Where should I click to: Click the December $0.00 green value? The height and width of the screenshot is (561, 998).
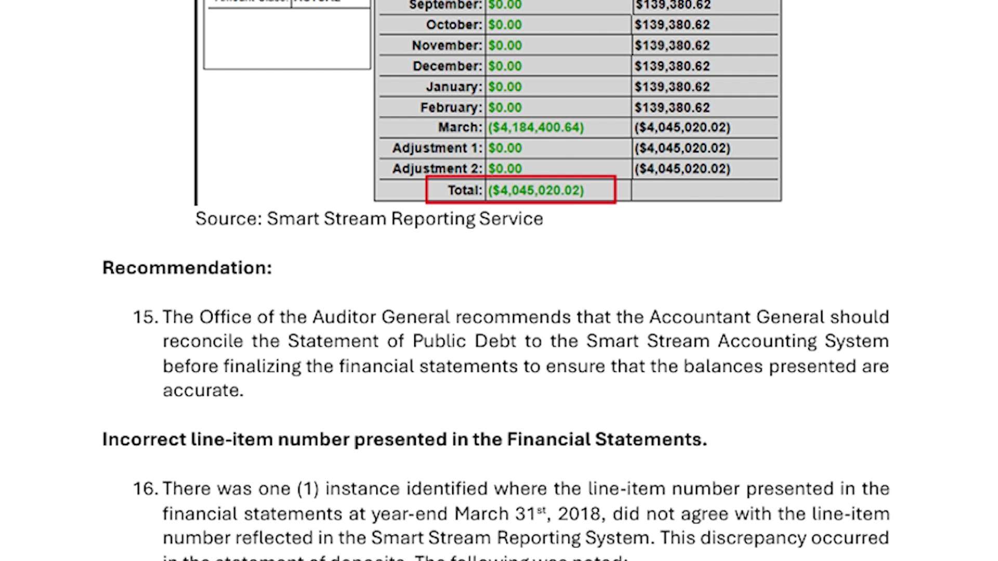point(505,66)
